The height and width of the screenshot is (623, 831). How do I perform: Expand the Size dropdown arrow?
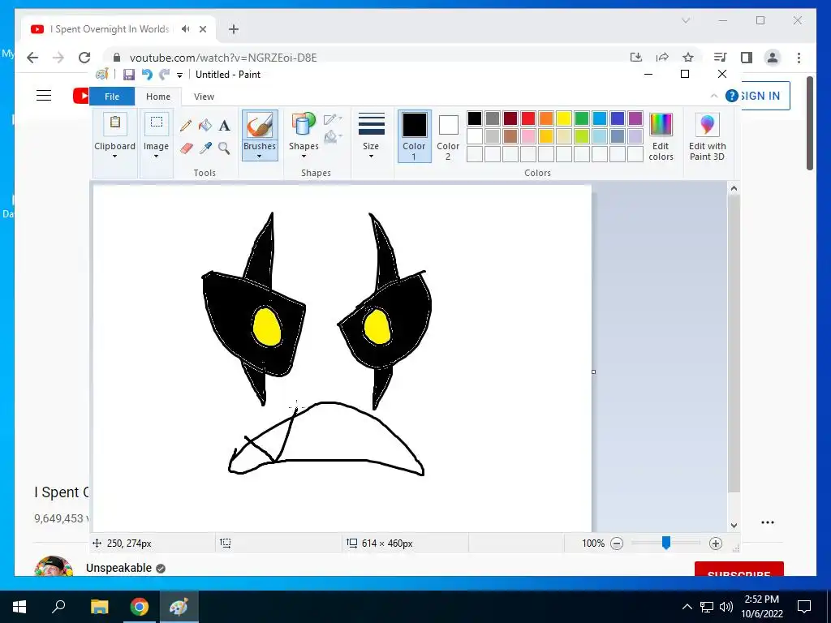point(371,157)
